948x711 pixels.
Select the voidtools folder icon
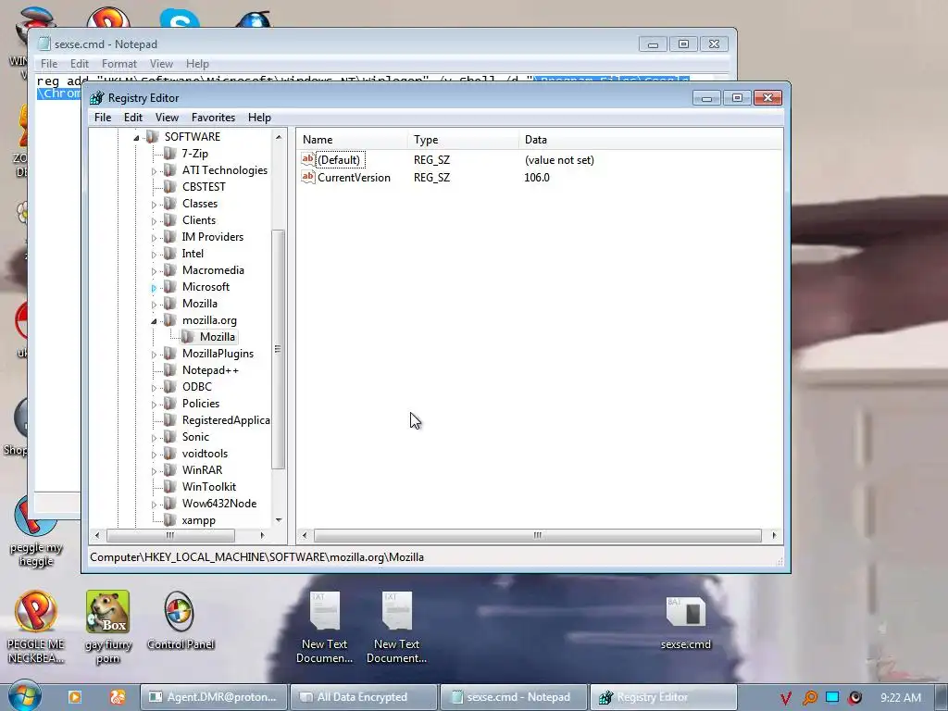pos(170,454)
